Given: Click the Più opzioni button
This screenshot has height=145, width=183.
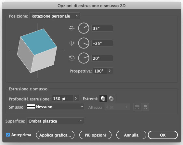Looking at the screenshot, I should 95,135.
